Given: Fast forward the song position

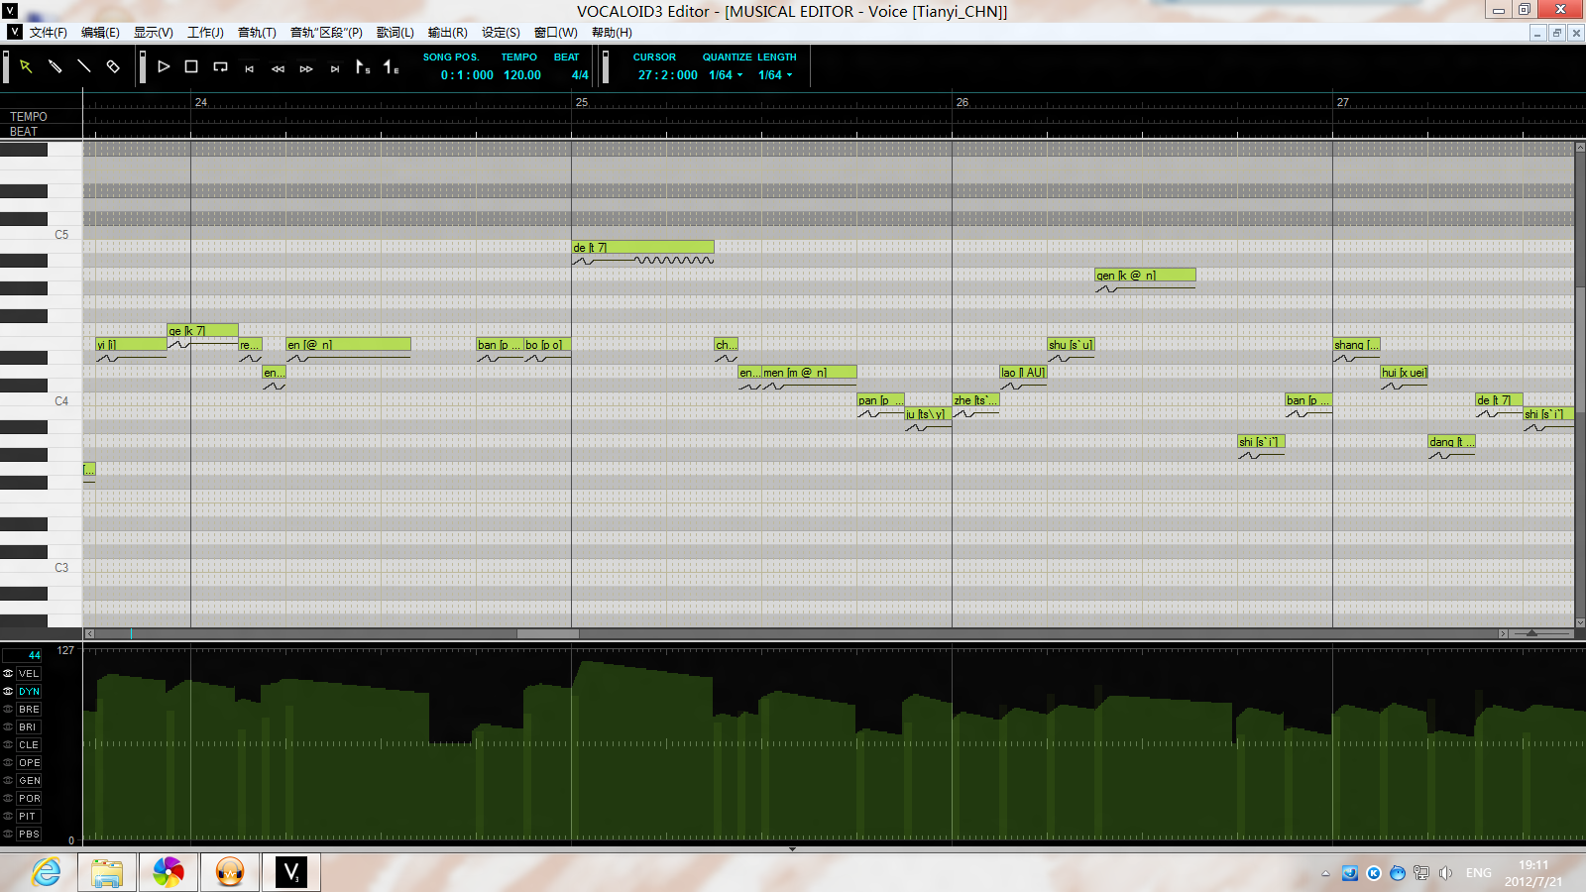Looking at the screenshot, I should pos(306,68).
